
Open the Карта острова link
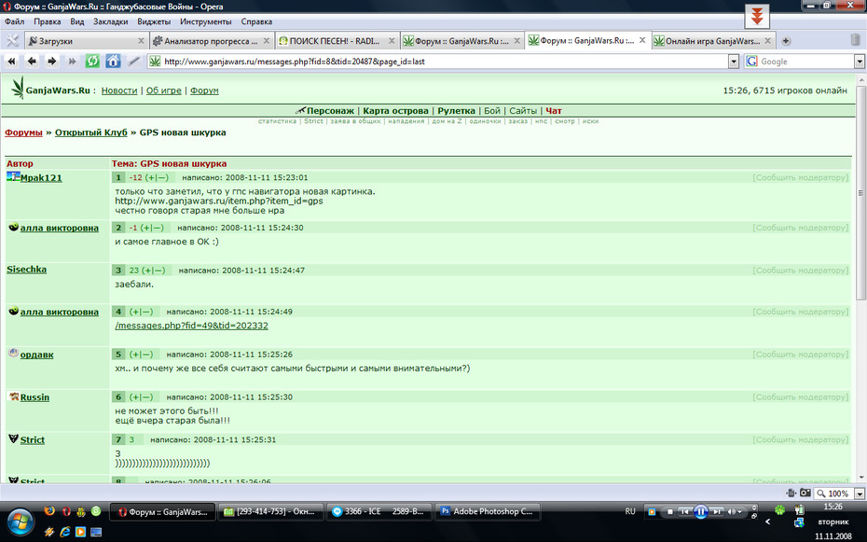395,111
